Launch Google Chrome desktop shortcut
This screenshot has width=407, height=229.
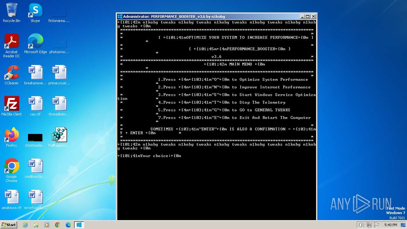click(x=11, y=170)
